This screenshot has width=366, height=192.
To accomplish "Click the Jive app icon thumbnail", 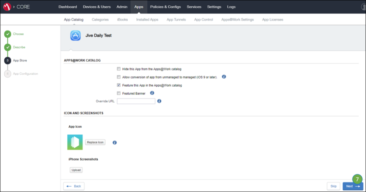I will tap(75, 142).
